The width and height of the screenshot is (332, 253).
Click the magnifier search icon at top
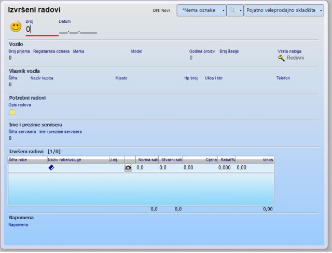click(x=231, y=10)
